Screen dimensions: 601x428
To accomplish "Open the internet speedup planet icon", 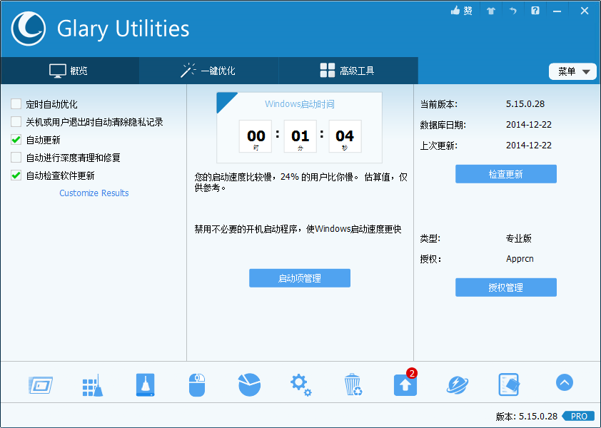I will click(457, 384).
